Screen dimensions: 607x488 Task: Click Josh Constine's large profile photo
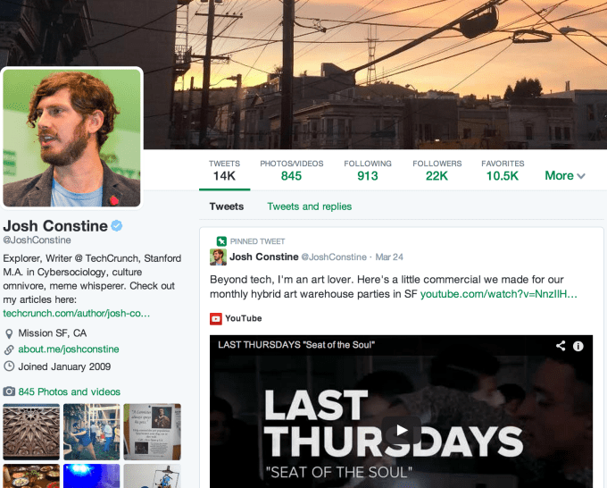(72, 138)
